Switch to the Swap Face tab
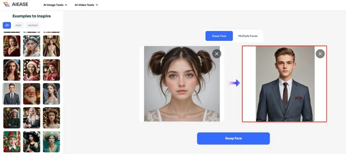The height and width of the screenshot is (154, 346). 219,36
